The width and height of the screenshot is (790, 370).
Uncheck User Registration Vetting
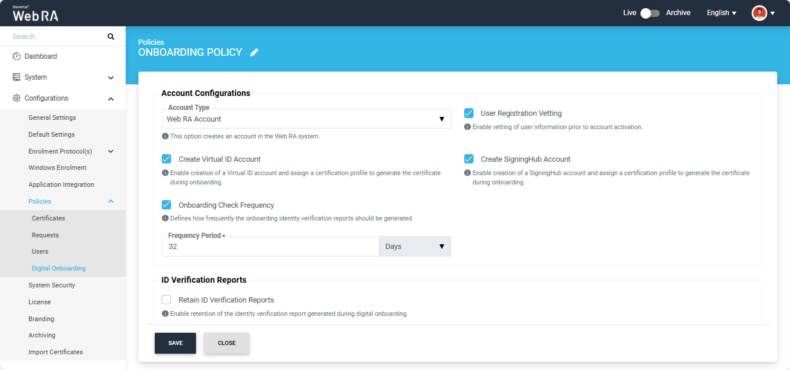coord(469,113)
